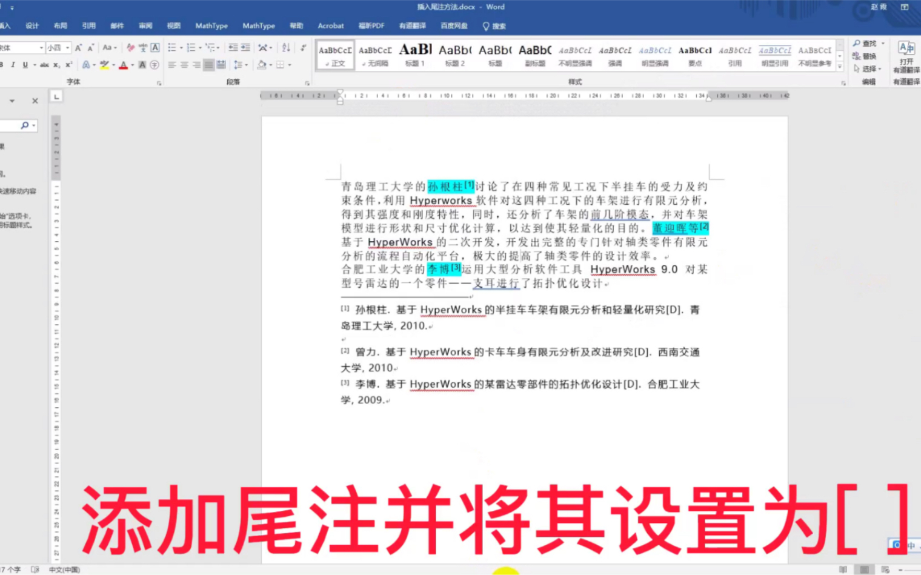Expand the 查找 dropdown arrow

tap(883, 44)
